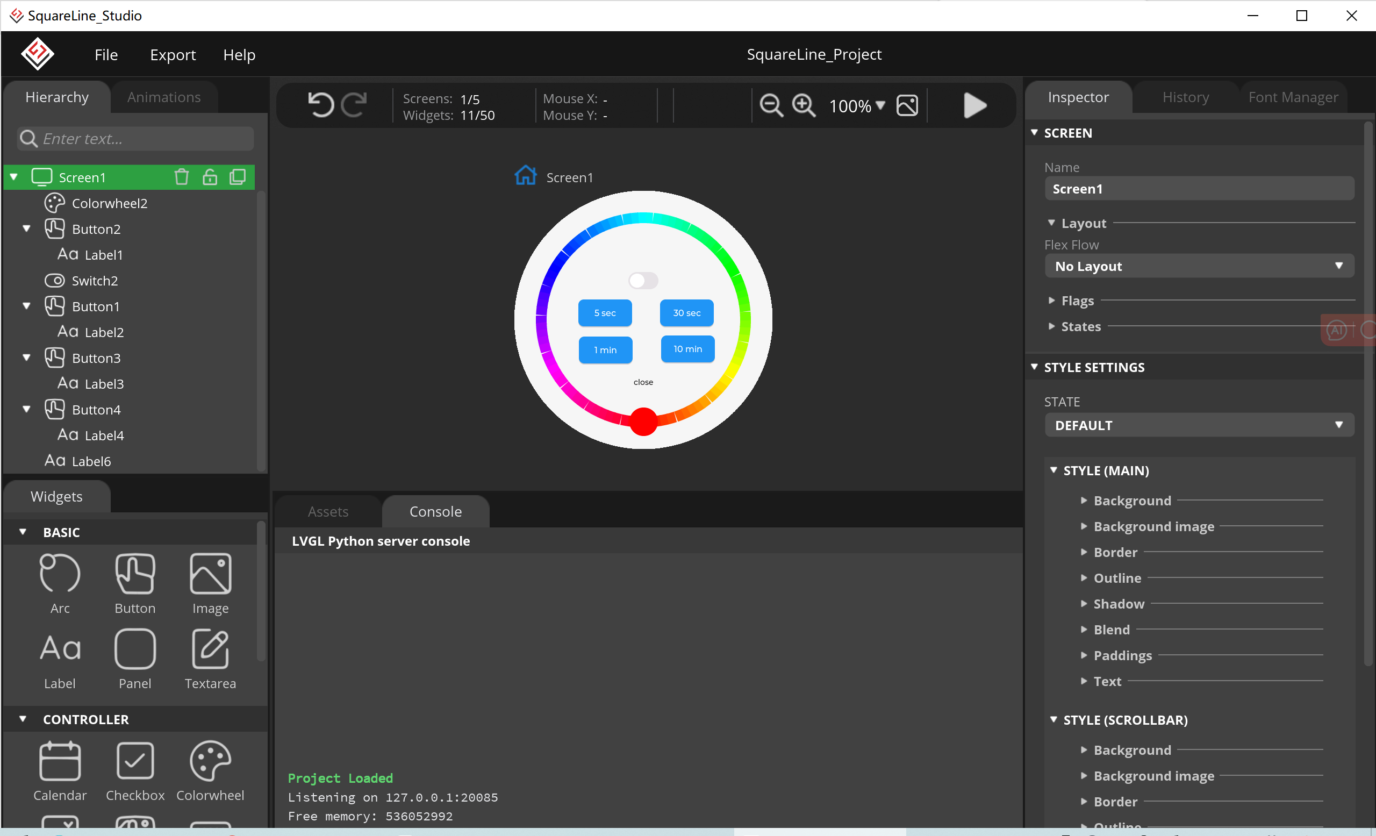Delete Screen1 using the trash icon
Image resolution: width=1376 pixels, height=836 pixels.
pos(182,177)
